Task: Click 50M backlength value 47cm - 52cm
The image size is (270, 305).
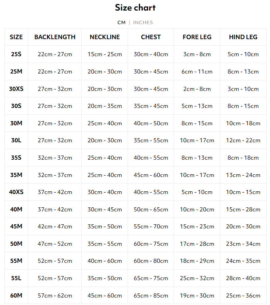Action: point(55,244)
